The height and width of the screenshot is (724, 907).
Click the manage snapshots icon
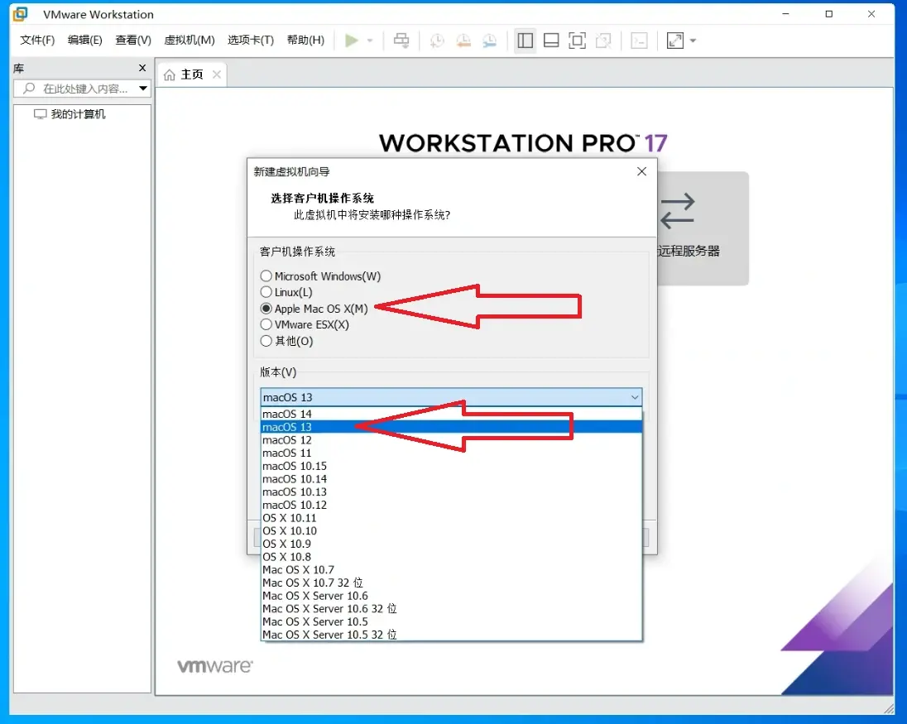[489, 41]
